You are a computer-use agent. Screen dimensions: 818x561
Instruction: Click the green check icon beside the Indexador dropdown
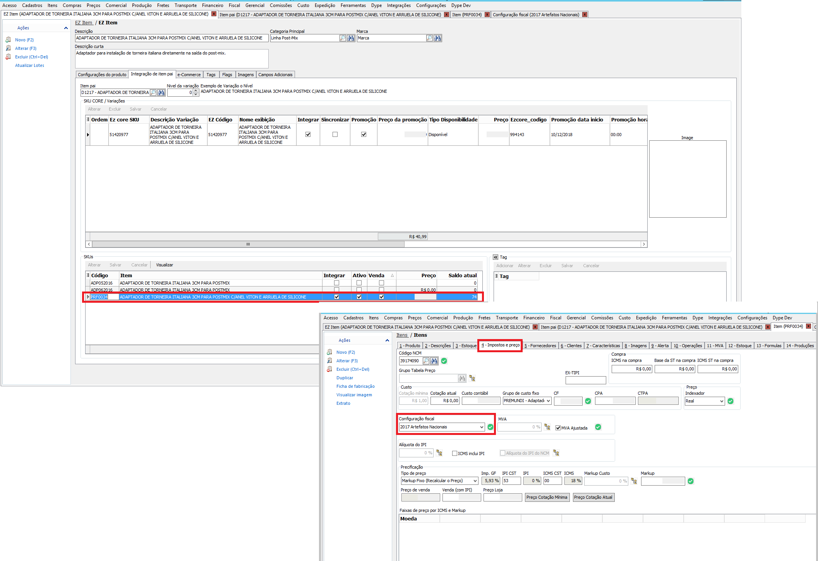point(731,401)
